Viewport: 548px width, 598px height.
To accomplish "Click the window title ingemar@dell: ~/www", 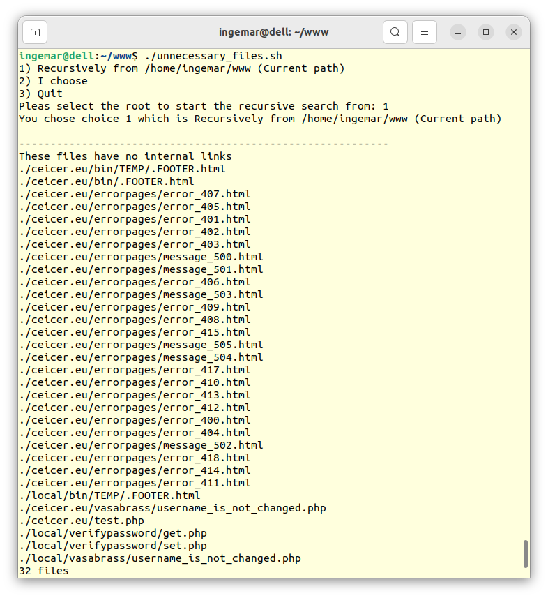I will coord(273,32).
